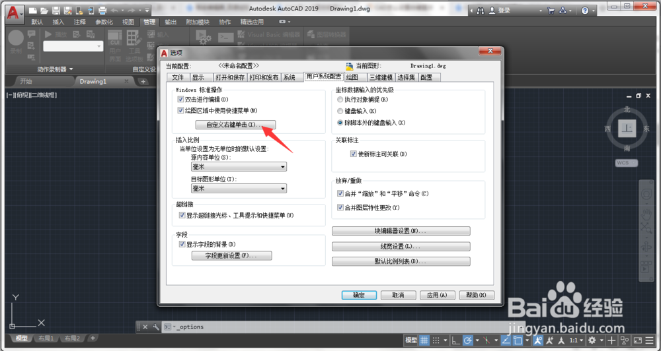Open the target drawing units dropdown
This screenshot has width=661, height=351.
[x=239, y=189]
